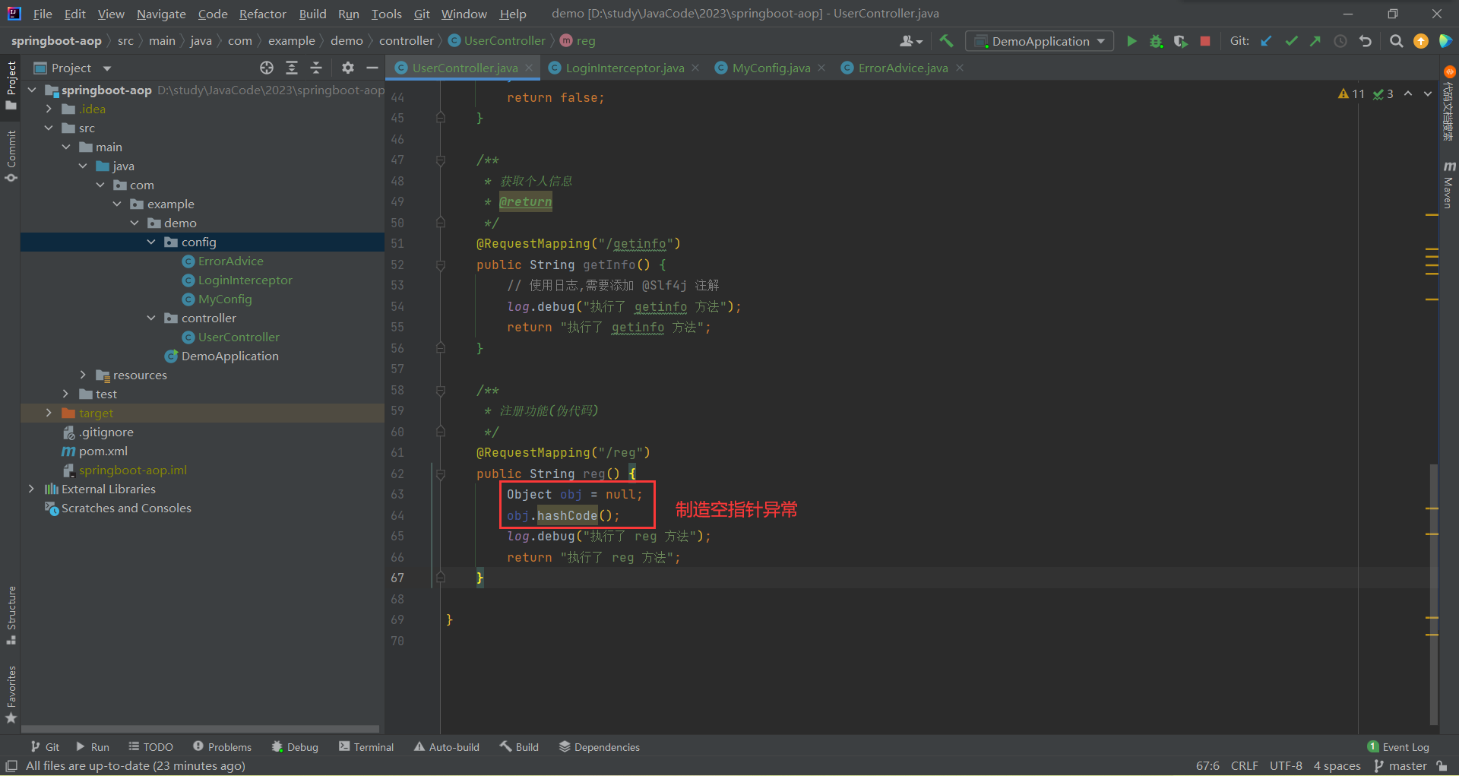Viewport: 1459px width, 776px height.
Task: Toggle the Project side tab
Action: [x=11, y=84]
